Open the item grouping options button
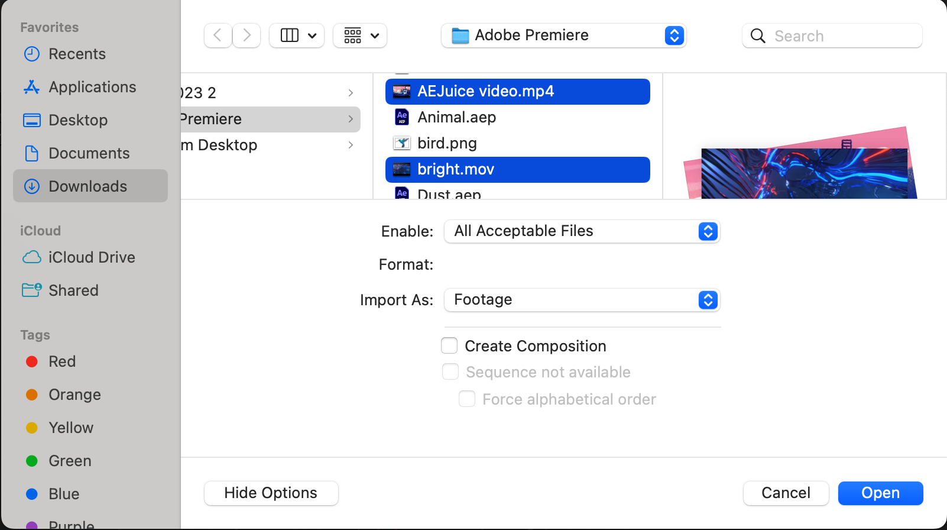 360,35
